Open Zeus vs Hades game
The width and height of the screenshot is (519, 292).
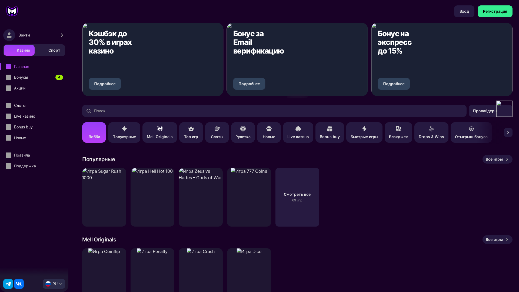click(x=201, y=197)
